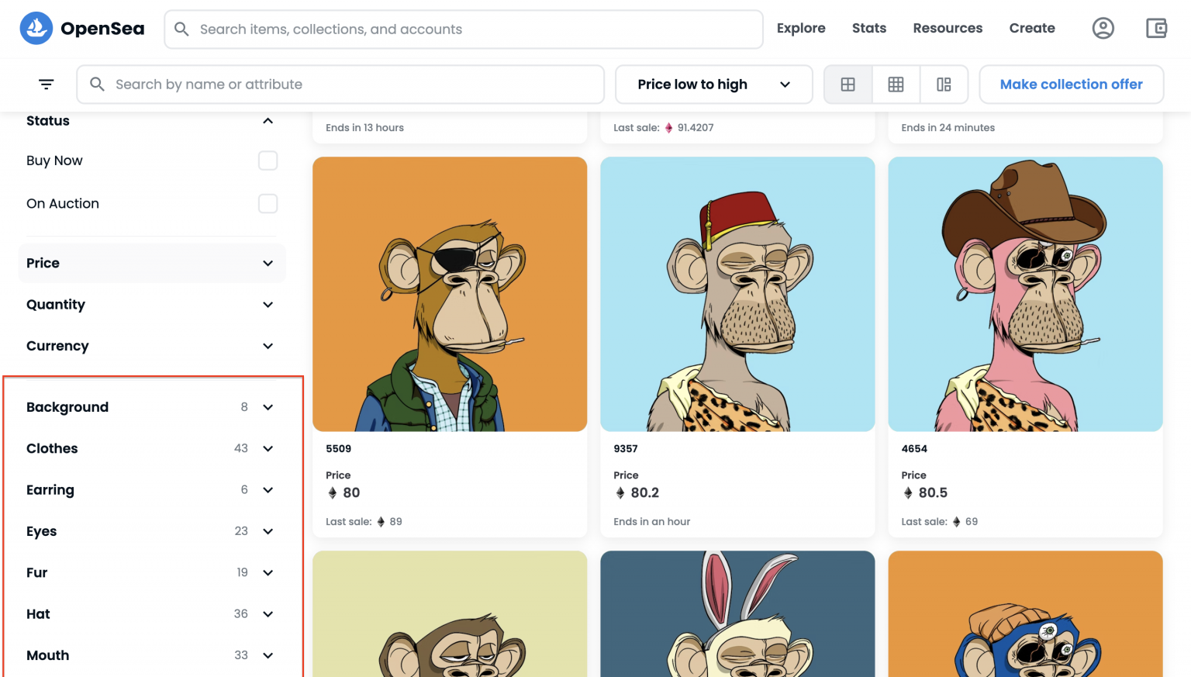The image size is (1191, 677).
Task: Click the attribute search input field
Action: (x=341, y=84)
